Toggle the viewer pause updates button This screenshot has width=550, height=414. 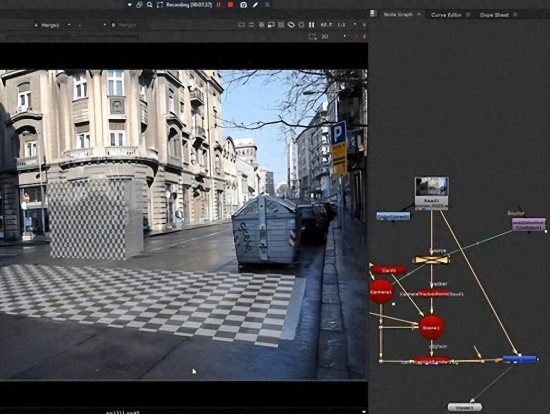[311, 25]
